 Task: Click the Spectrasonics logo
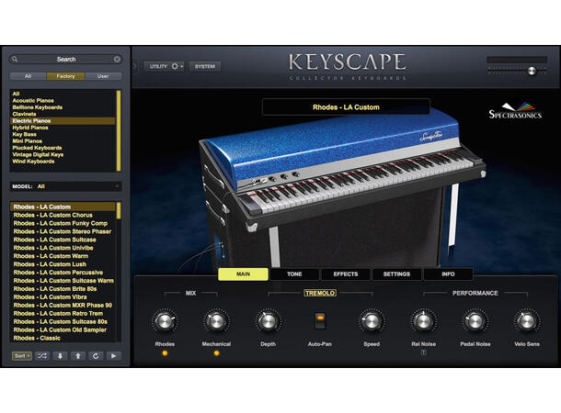click(515, 111)
